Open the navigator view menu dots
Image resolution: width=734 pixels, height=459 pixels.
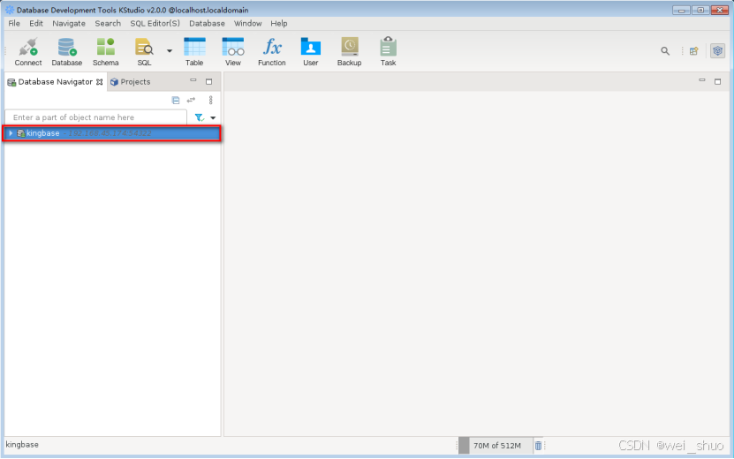(x=210, y=100)
